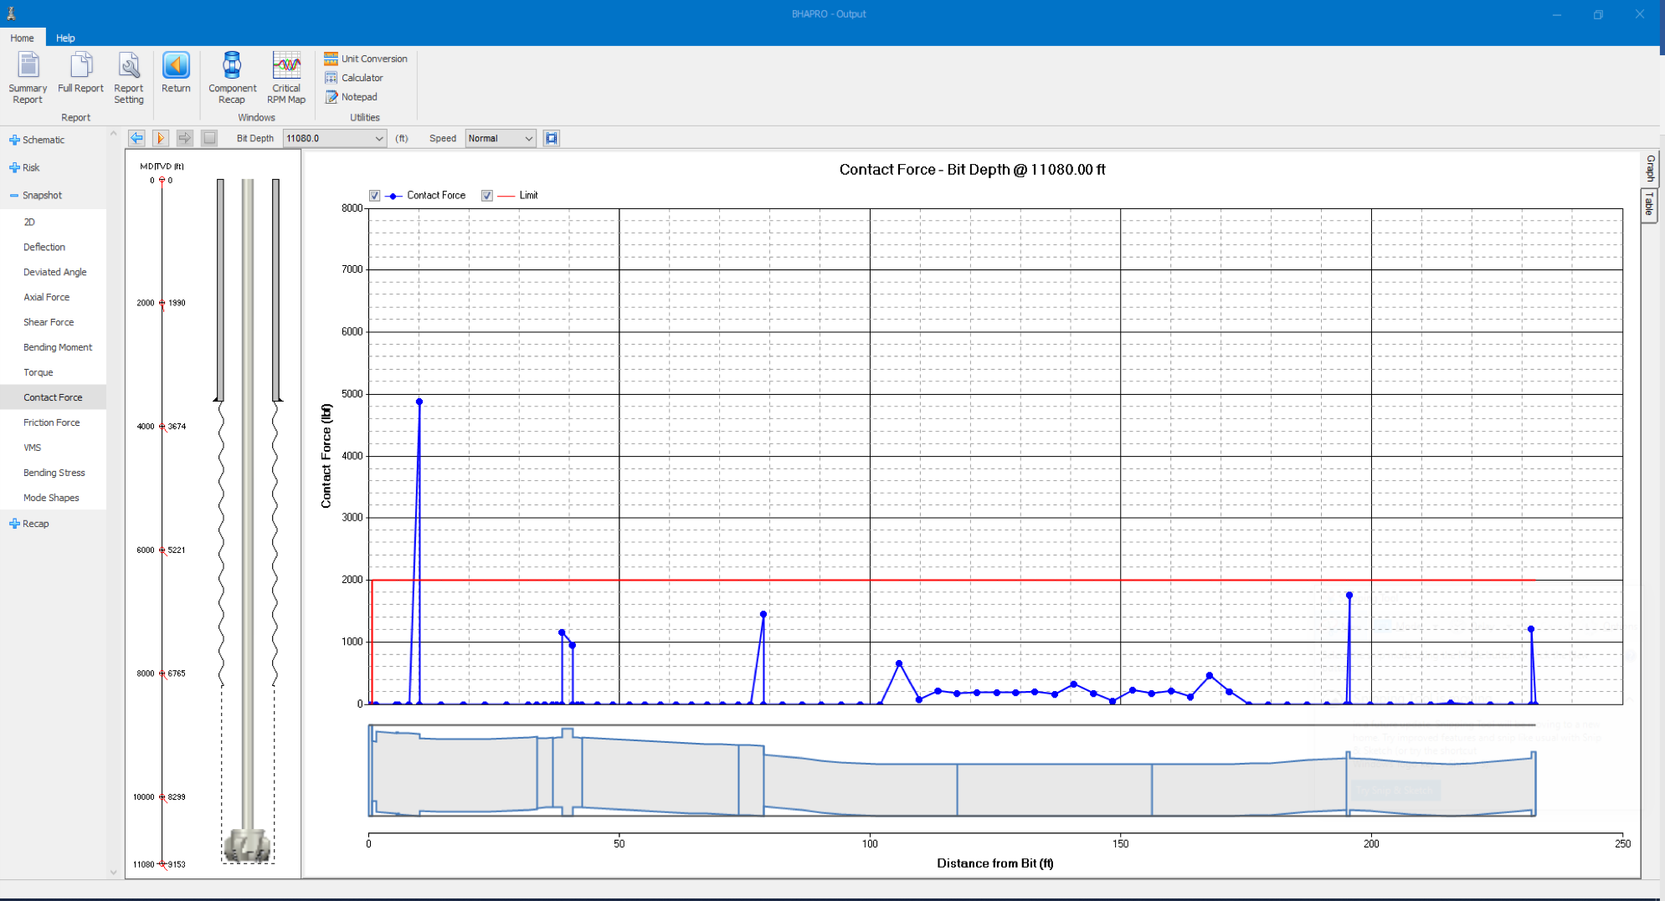Collapse the Snapshot section
1665x901 pixels.
(x=14, y=196)
